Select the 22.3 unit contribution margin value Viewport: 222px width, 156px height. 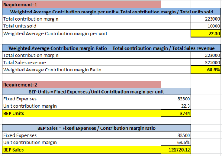point(176,106)
